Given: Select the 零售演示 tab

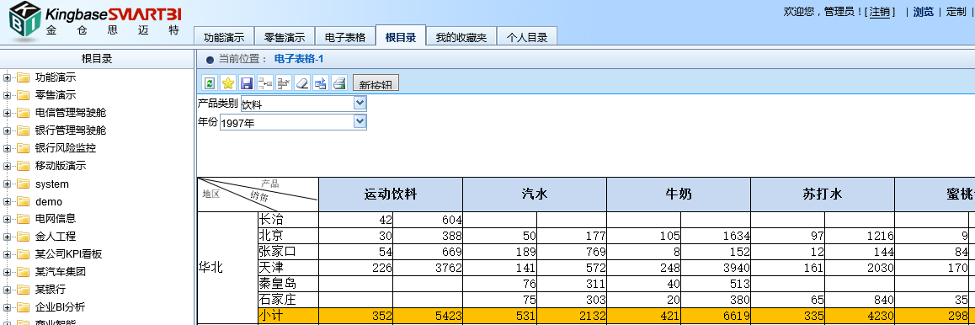Looking at the screenshot, I should [285, 37].
